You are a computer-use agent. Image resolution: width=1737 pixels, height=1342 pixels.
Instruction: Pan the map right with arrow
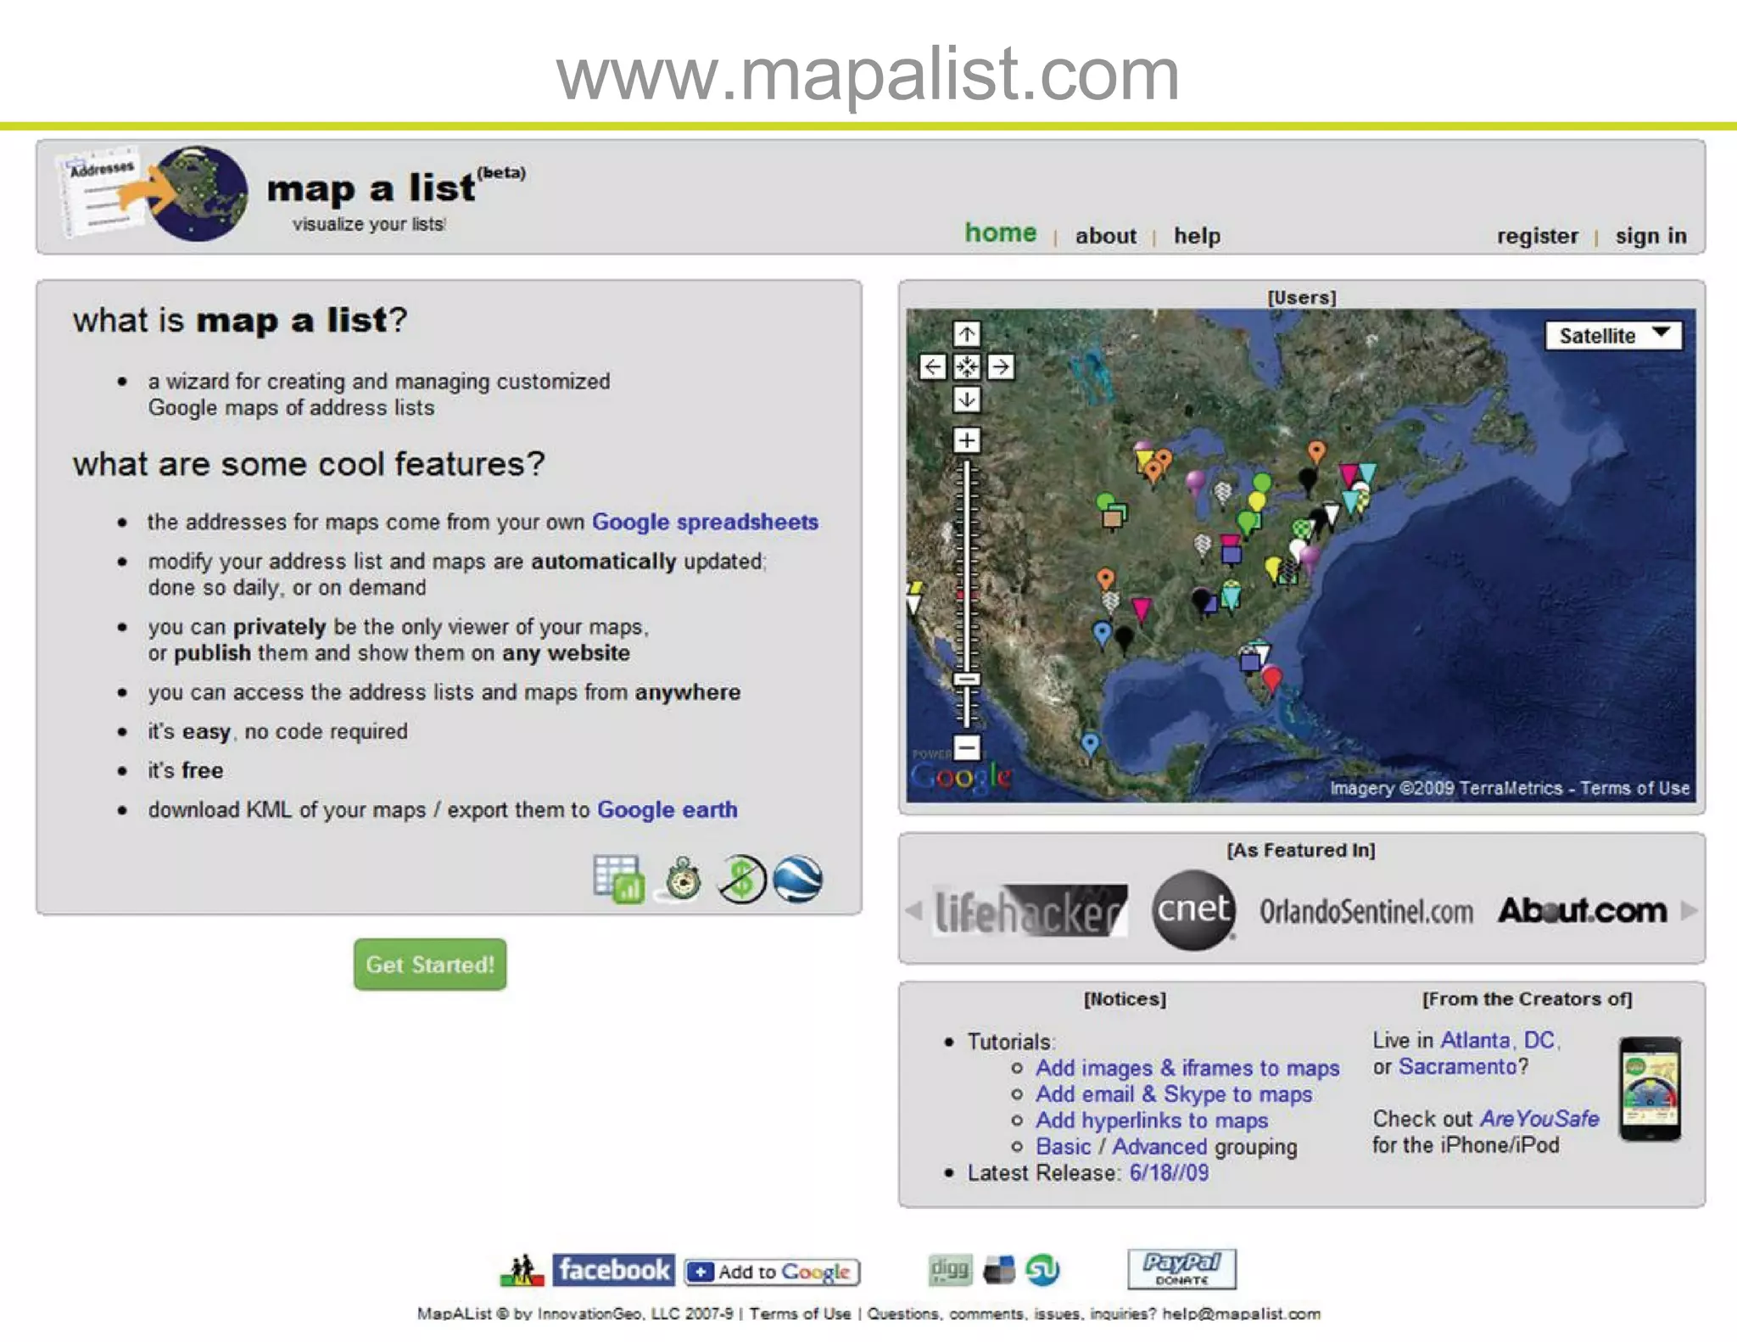[x=1001, y=367]
